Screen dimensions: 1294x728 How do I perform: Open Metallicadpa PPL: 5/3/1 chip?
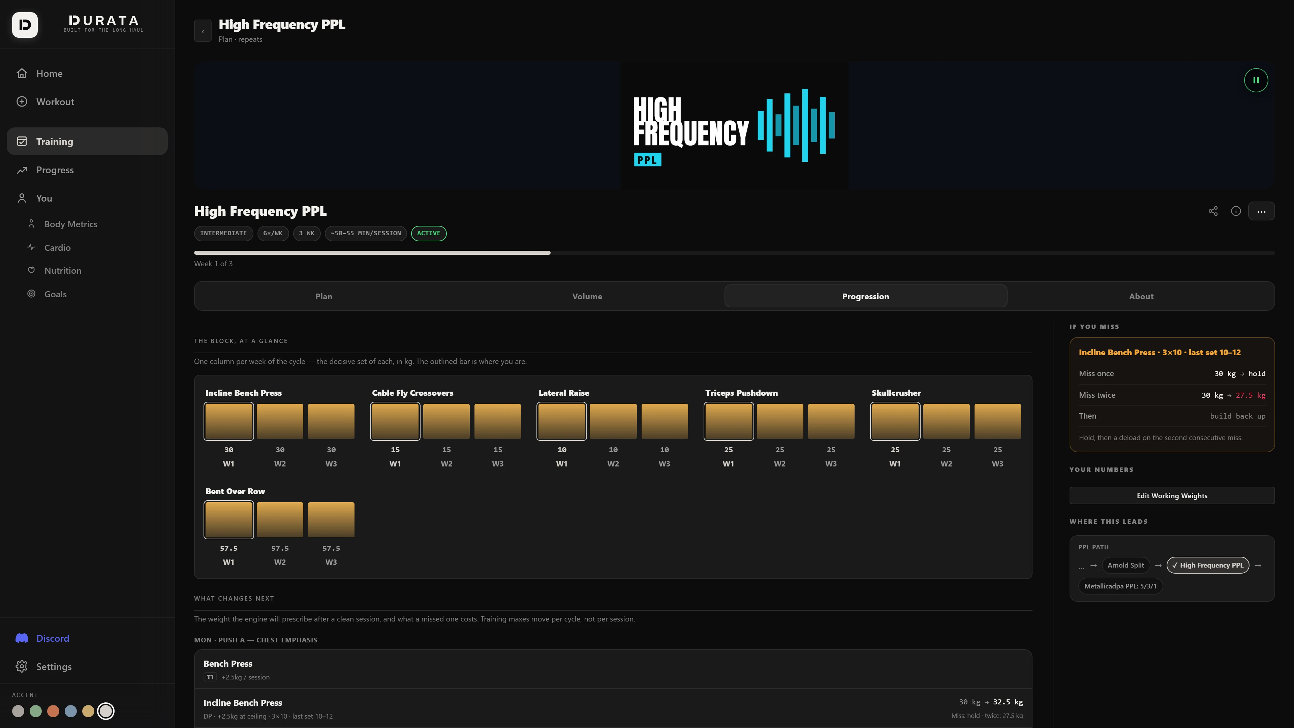coord(1120,586)
